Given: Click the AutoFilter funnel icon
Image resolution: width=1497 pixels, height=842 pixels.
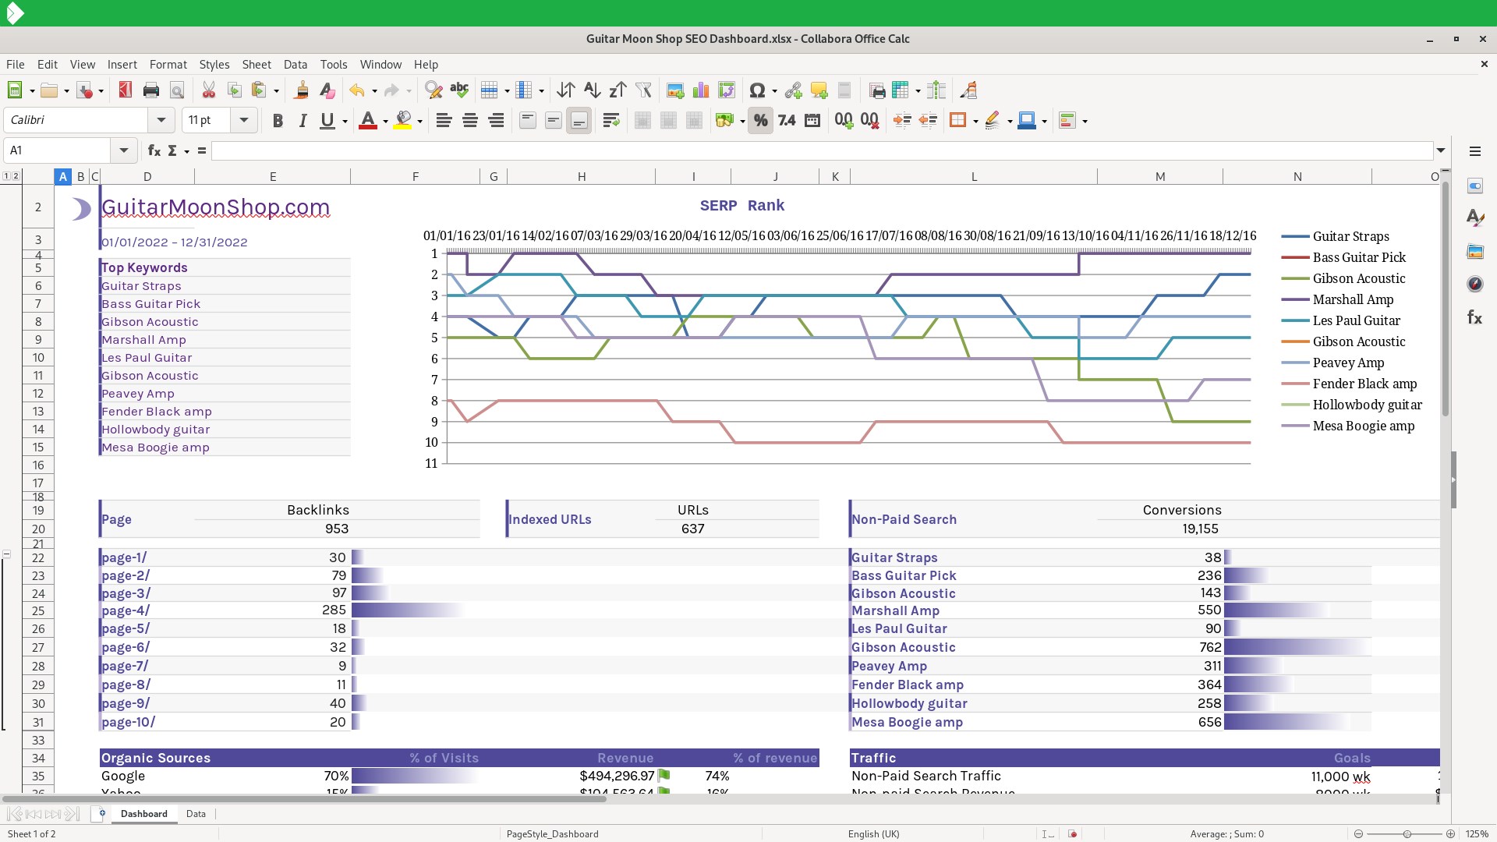Looking at the screenshot, I should pyautogui.click(x=643, y=90).
